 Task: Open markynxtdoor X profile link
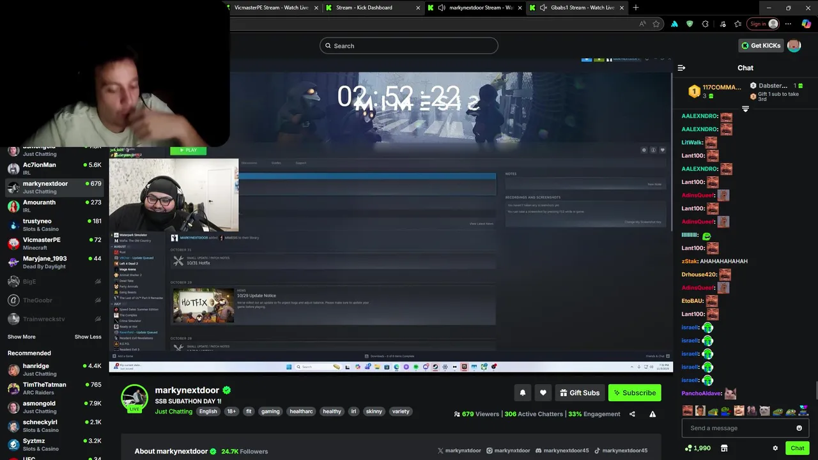click(x=459, y=450)
